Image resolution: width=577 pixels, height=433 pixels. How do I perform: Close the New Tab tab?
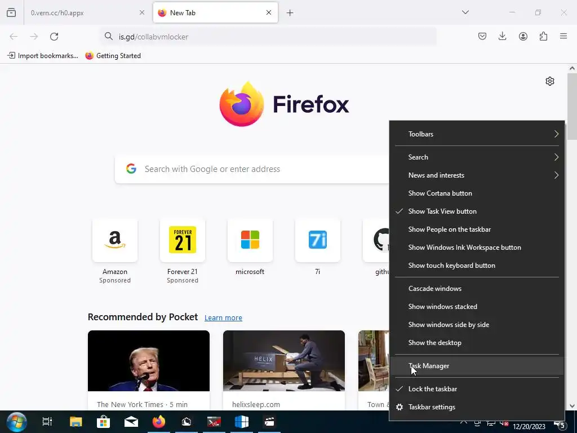(x=269, y=12)
